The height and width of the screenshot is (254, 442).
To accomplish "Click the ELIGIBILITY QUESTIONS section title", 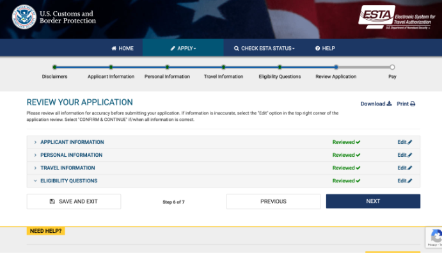I will click(x=69, y=180).
